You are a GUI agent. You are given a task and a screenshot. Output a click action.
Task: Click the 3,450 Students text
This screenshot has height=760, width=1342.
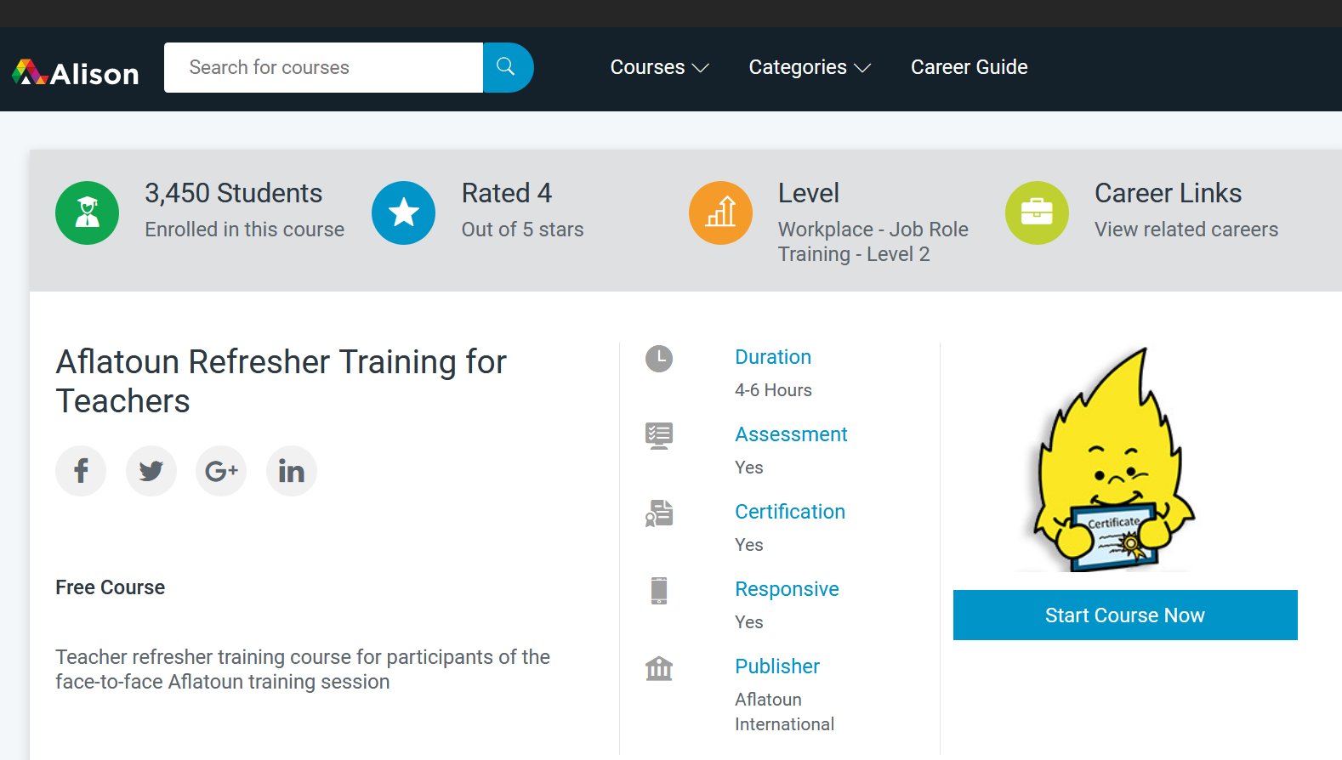(x=233, y=193)
